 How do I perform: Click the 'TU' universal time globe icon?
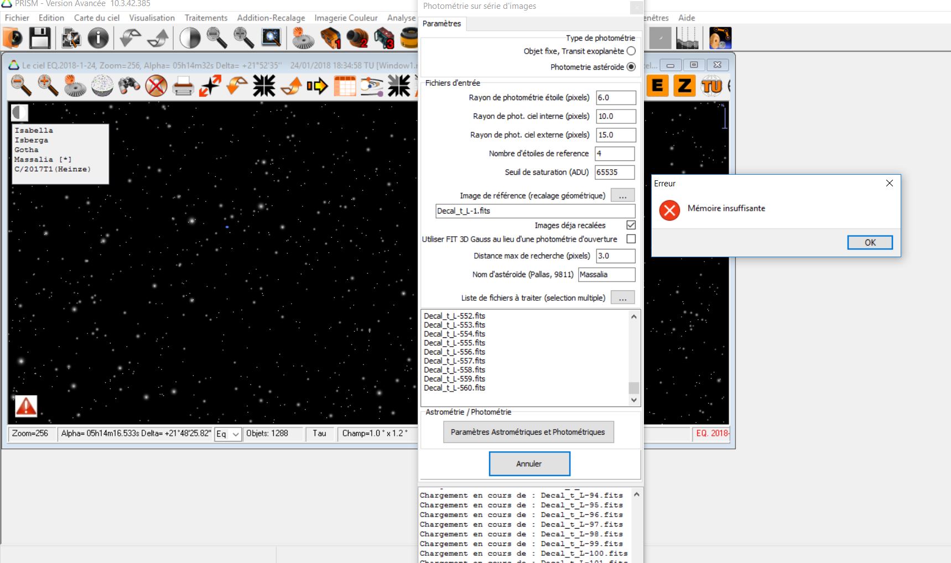[711, 86]
